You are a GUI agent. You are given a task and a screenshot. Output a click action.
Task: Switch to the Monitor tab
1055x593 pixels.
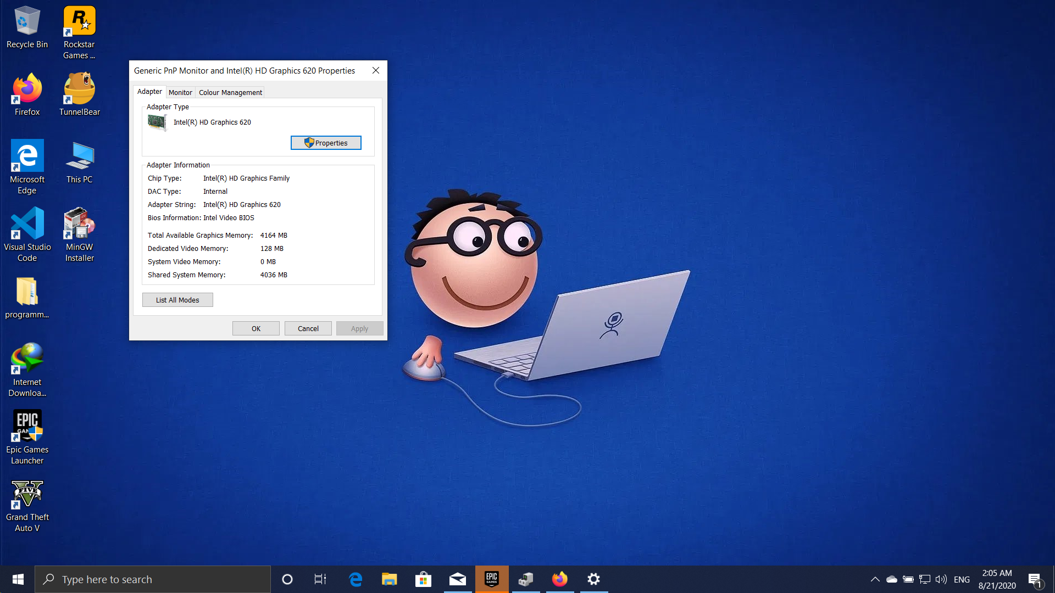click(x=180, y=92)
